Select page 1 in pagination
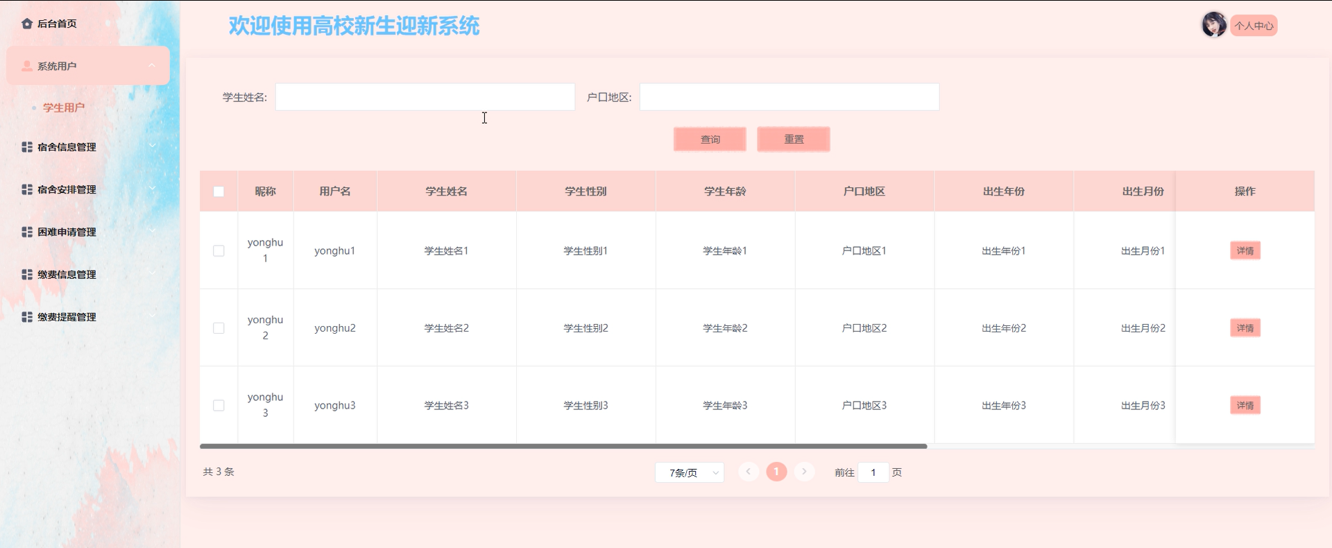Screen dimensions: 1332x548 [x=776, y=472]
